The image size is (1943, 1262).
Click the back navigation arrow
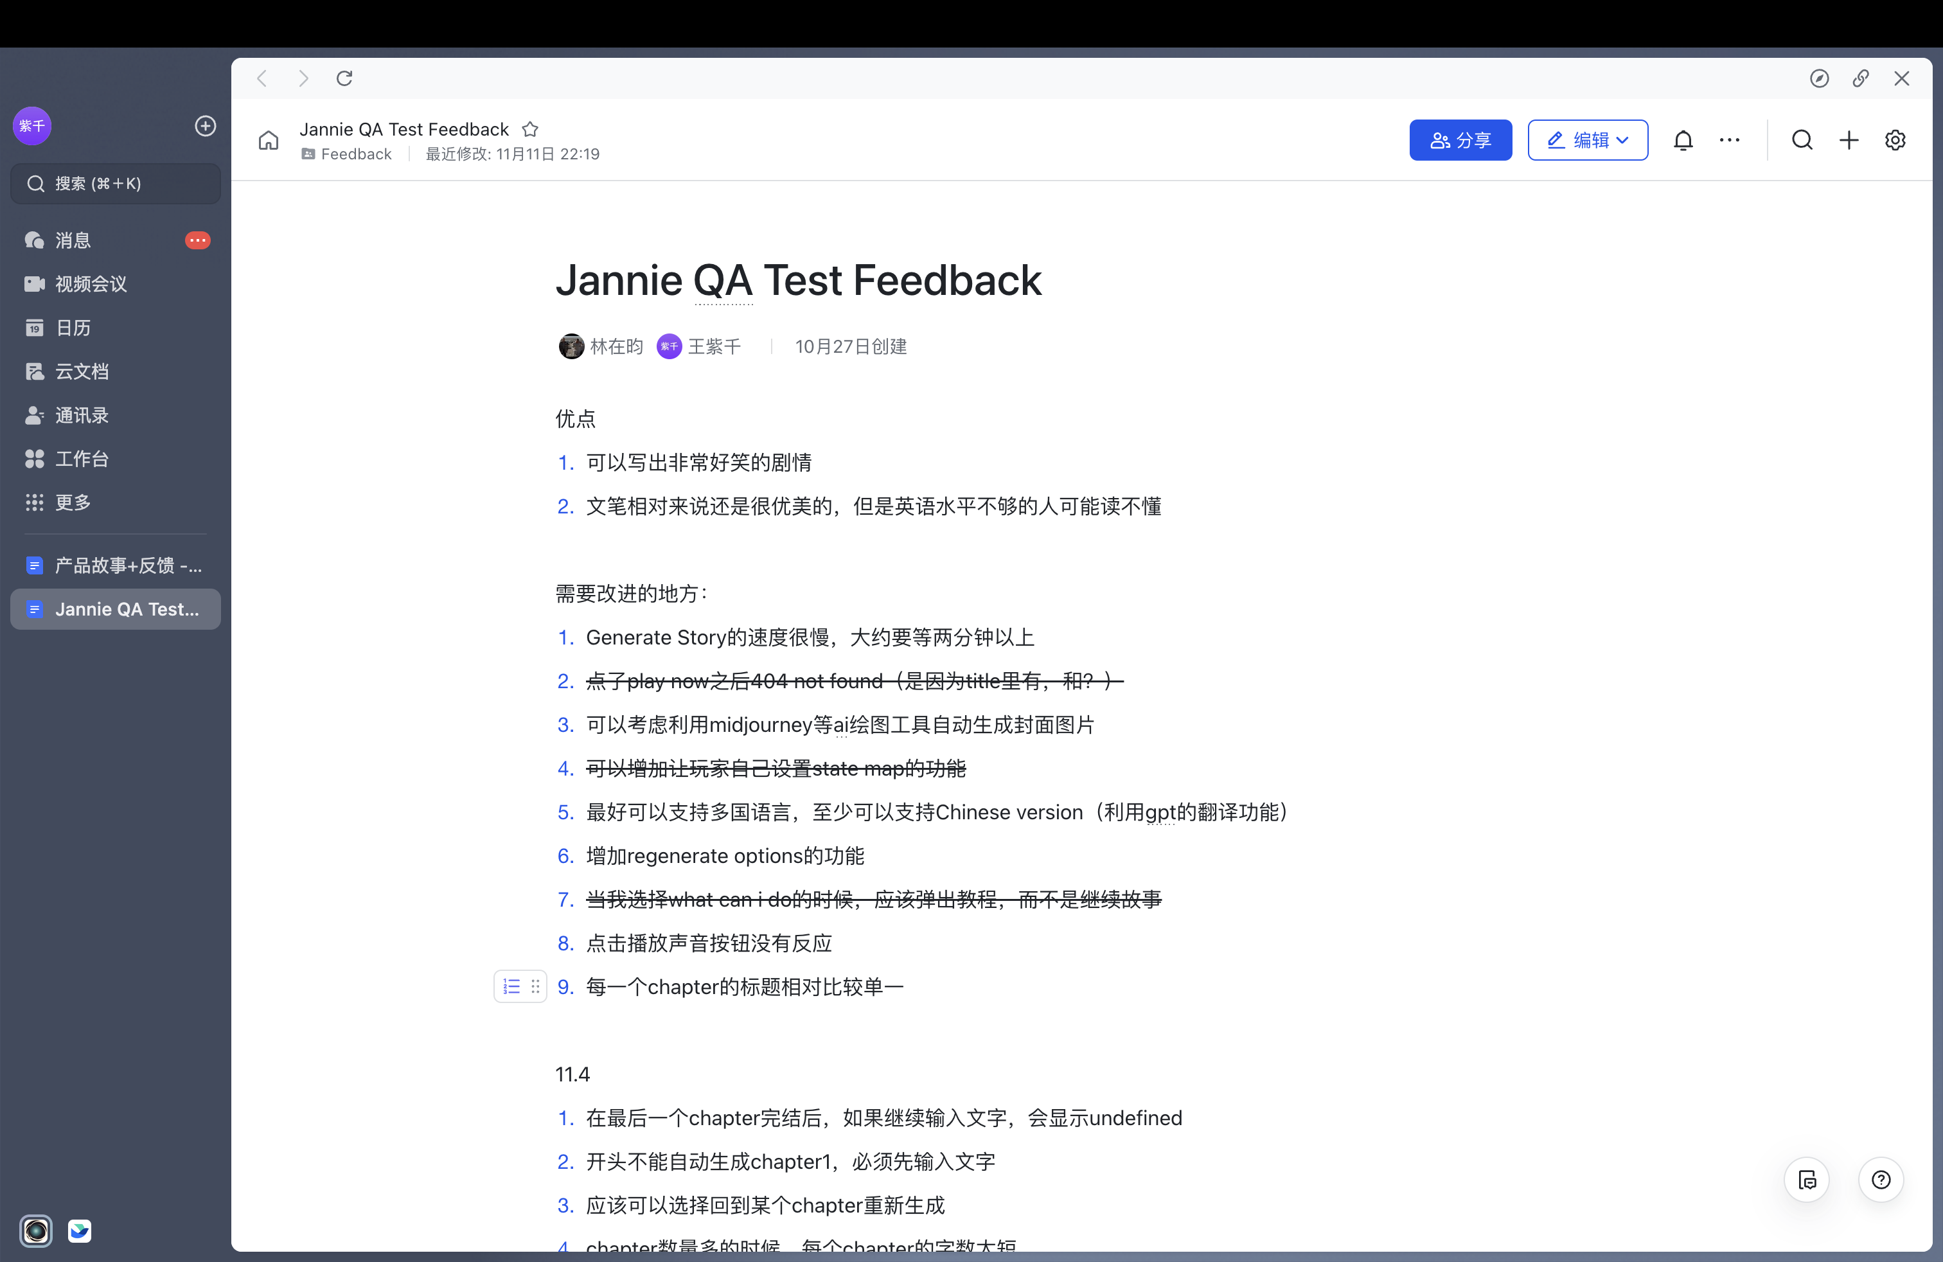[x=262, y=78]
